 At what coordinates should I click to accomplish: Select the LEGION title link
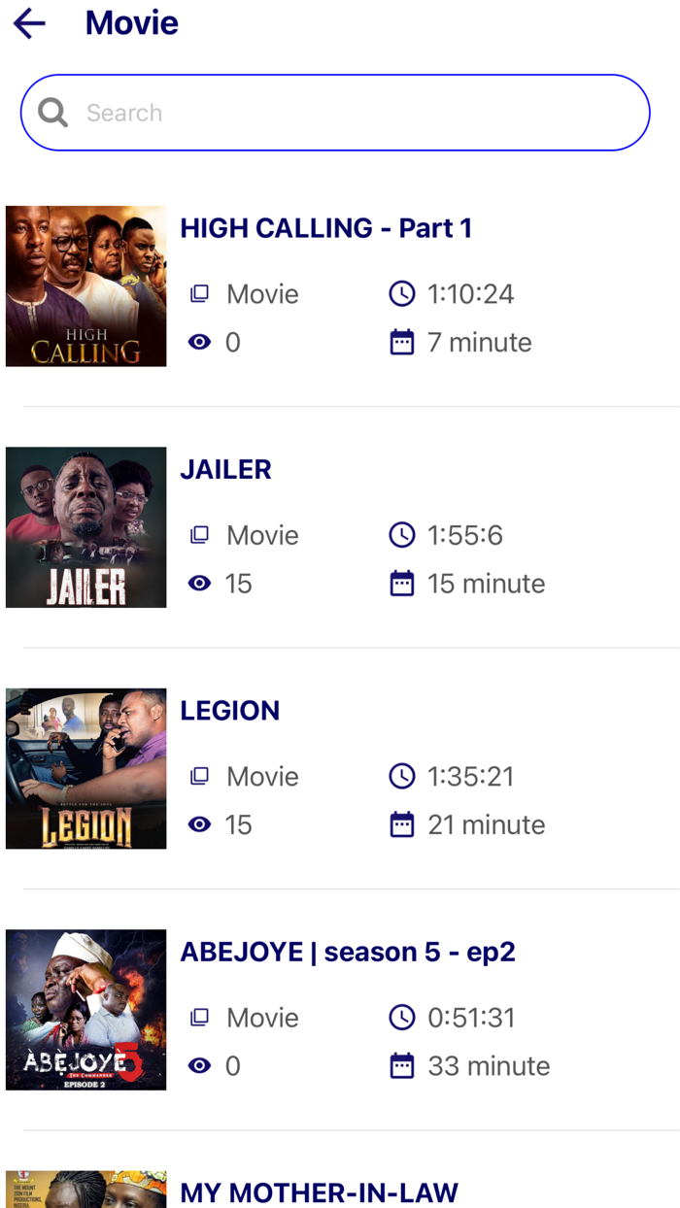pyautogui.click(x=229, y=710)
